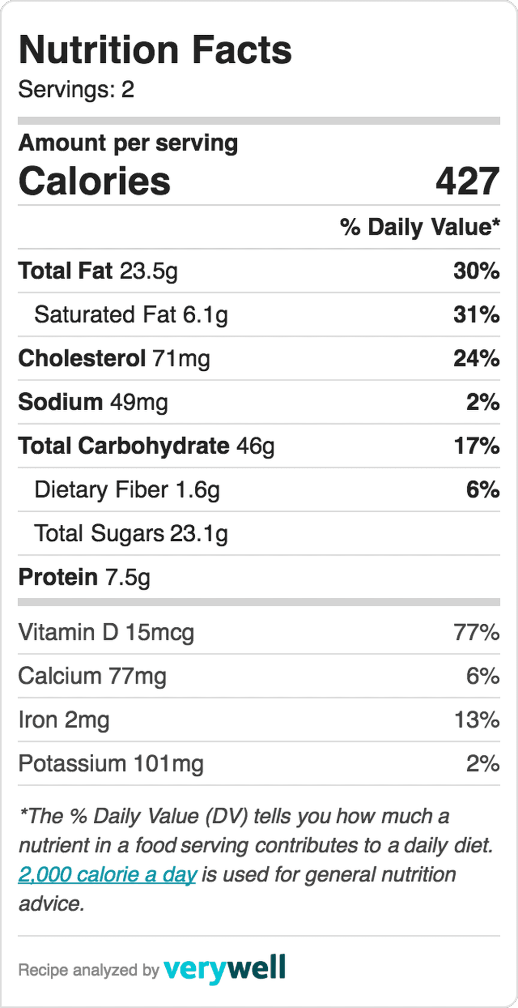This screenshot has width=518, height=1008.
Task: Click the Vitamin D 15mcg row
Action: pos(259,632)
